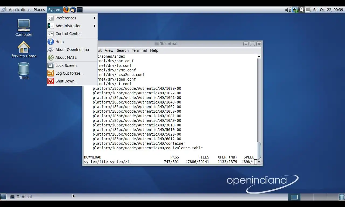The height and width of the screenshot is (207, 345).
Task: Click the red Shut Down power icon
Action: (x=51, y=81)
